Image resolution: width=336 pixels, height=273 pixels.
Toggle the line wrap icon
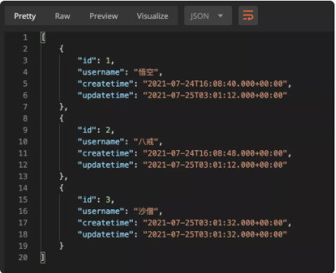(248, 16)
